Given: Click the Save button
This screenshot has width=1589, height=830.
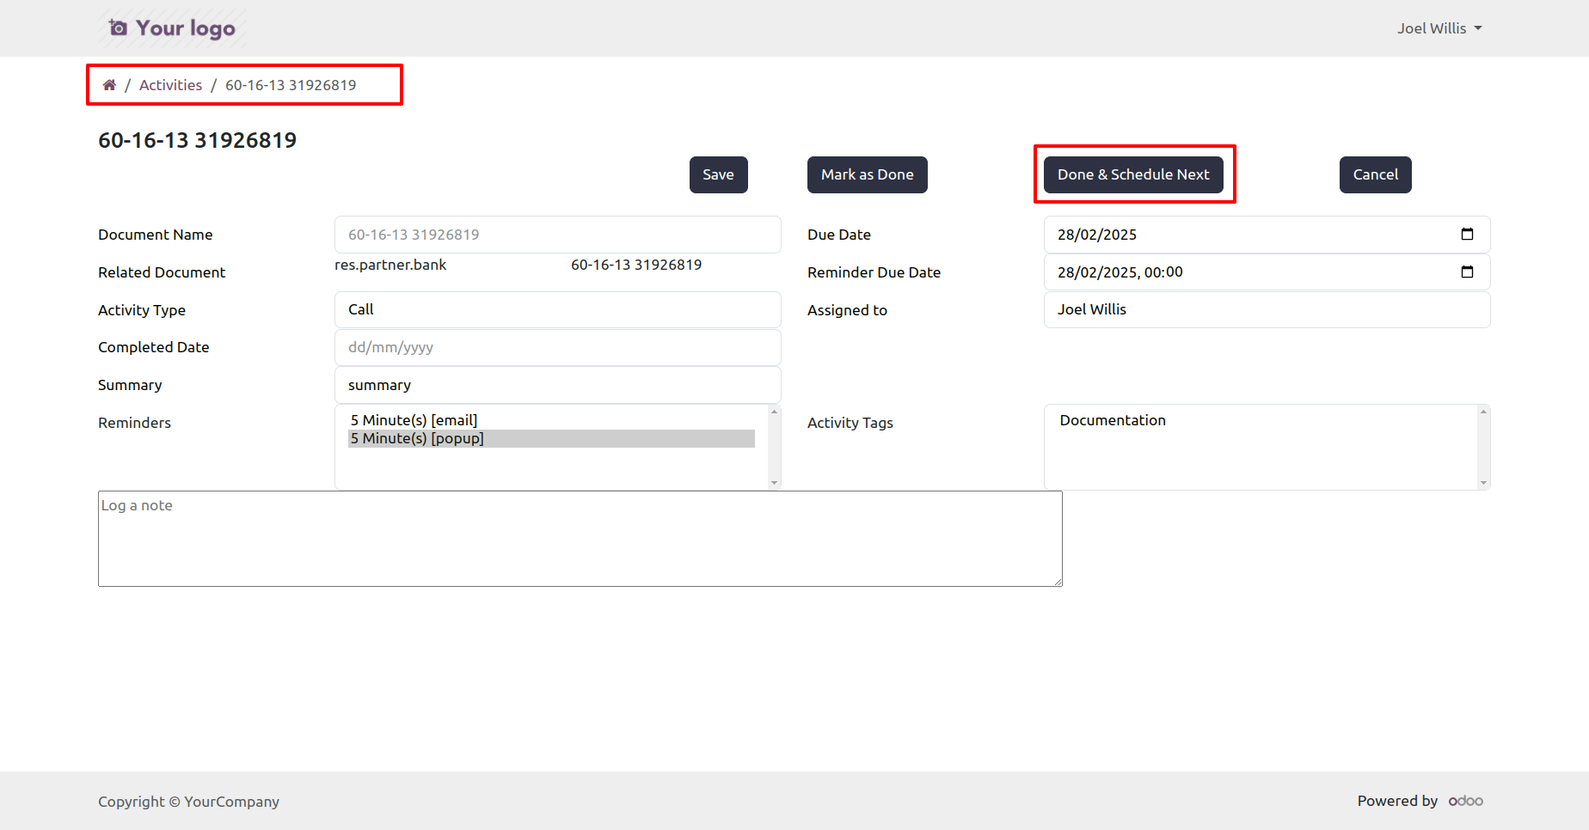Looking at the screenshot, I should click(x=718, y=174).
